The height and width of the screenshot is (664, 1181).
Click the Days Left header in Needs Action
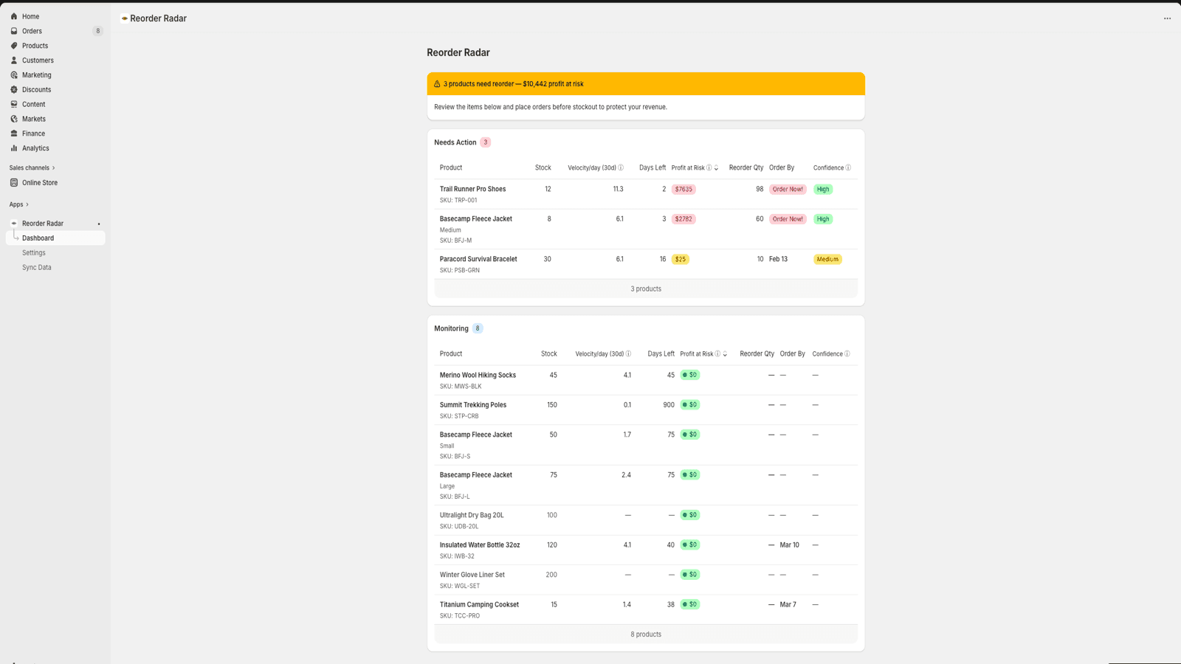click(653, 167)
